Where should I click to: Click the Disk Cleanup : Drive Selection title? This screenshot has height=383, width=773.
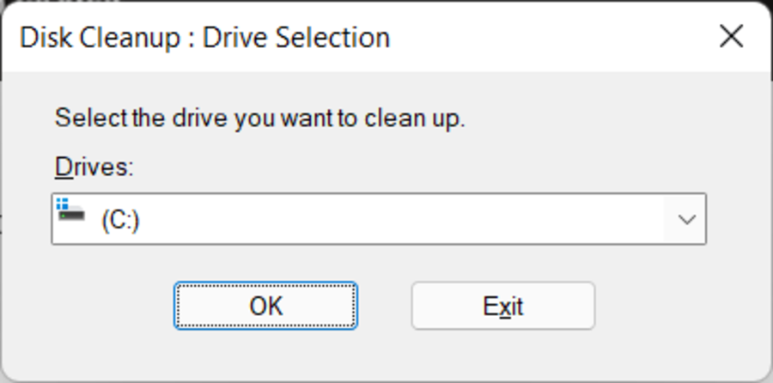[204, 38]
